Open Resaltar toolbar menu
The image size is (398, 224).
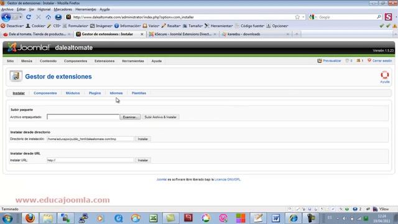[171, 26]
